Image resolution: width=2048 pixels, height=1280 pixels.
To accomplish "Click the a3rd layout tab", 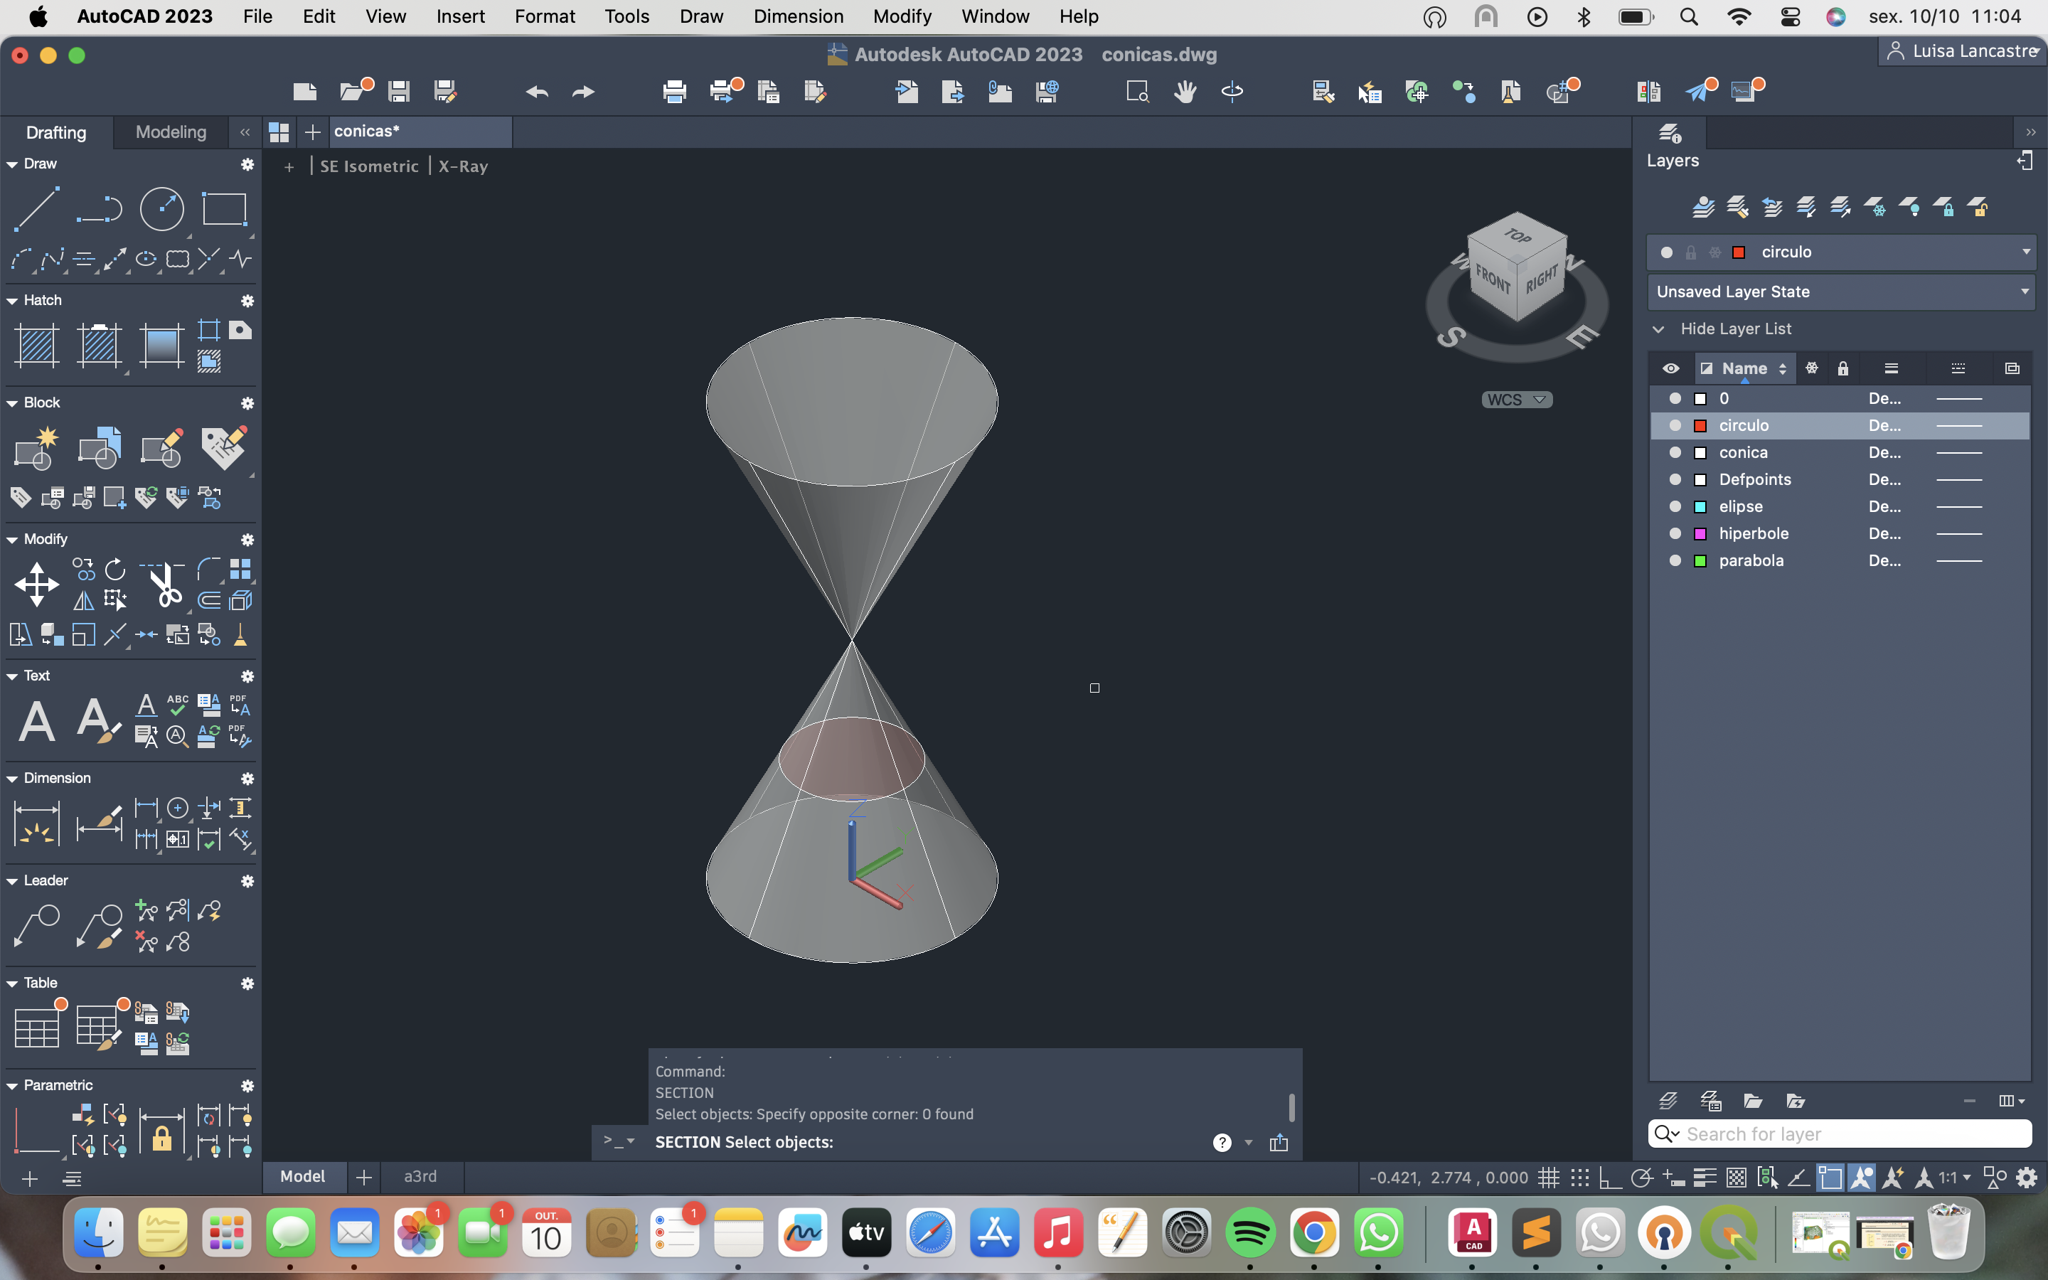I will (x=420, y=1177).
